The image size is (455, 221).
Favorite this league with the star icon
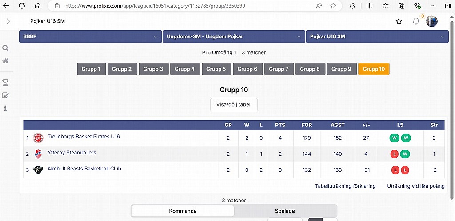399,21
